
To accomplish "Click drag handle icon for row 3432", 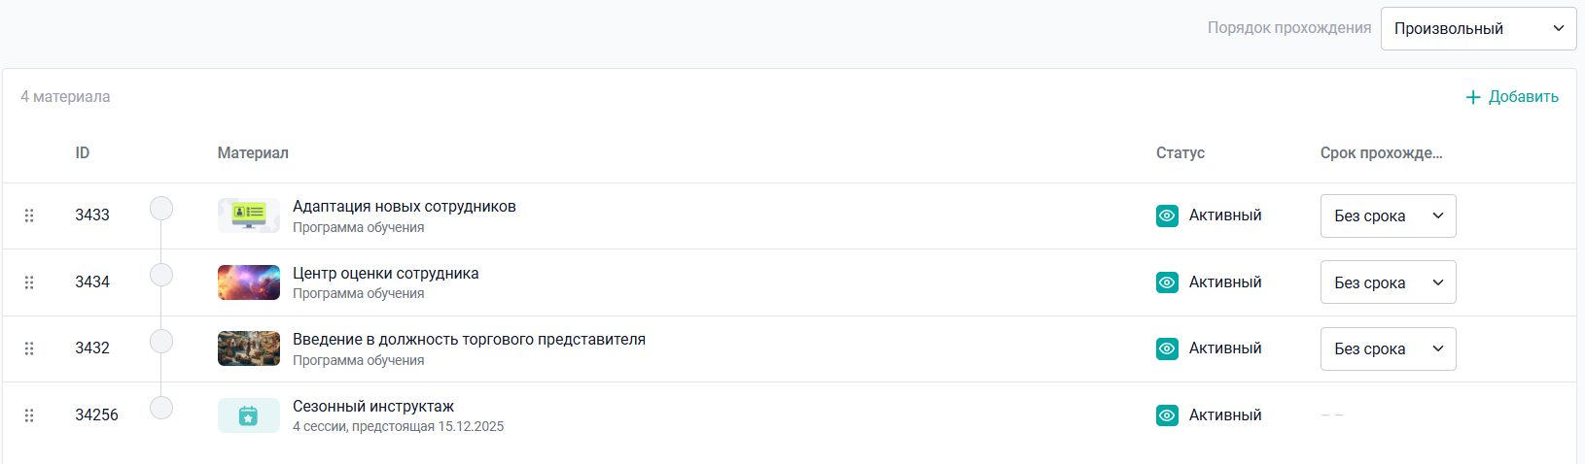I will 29,348.
